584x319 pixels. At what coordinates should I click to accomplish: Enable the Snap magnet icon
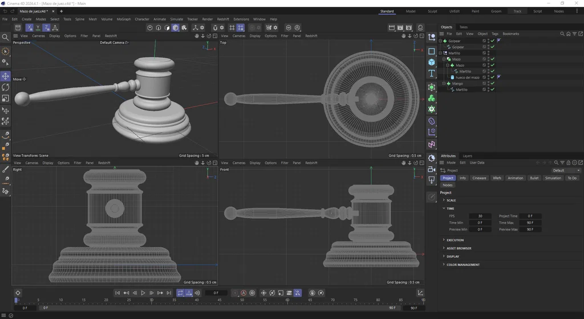[x=215, y=27]
